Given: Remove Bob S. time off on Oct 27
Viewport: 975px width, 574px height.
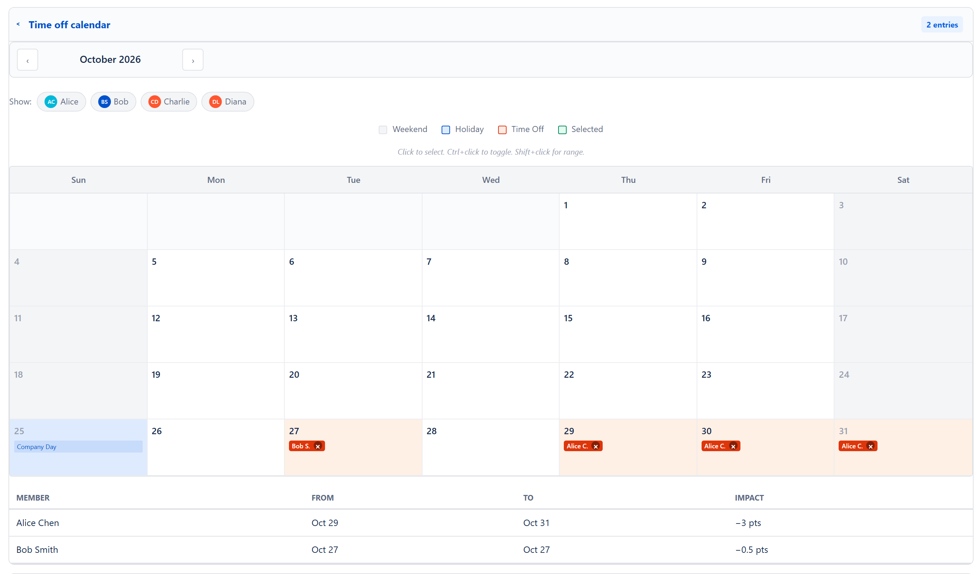Looking at the screenshot, I should point(318,446).
